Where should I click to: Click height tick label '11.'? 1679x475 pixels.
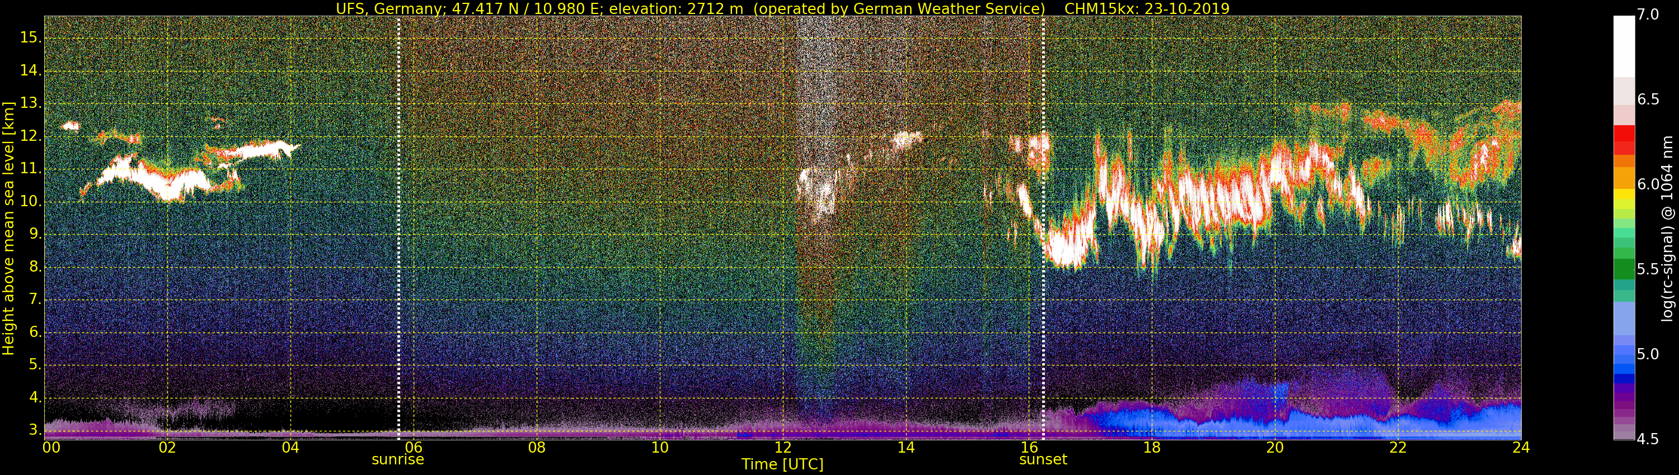(30, 169)
